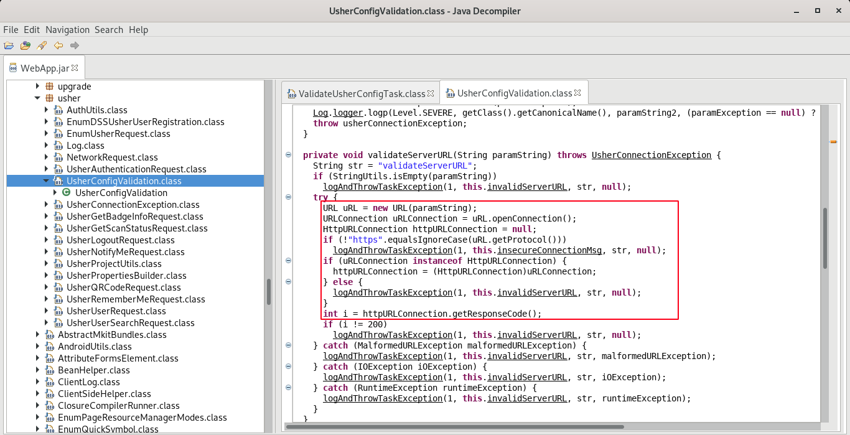
Task: Expand NetworkRequest.class tree node
Action: (x=46, y=157)
